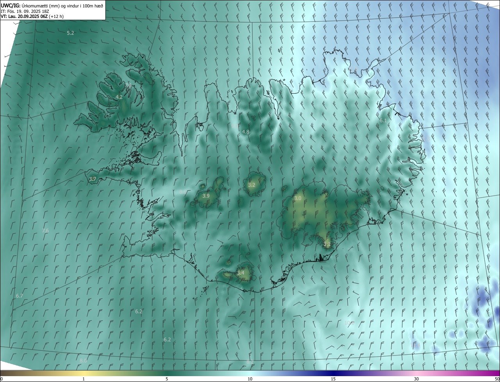Click the 4.8 value label
The width and height of the screenshot is (500, 382).
[x=245, y=132]
